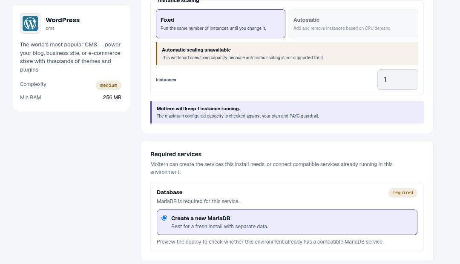Click the Preview the deploy hint text
The image size is (460, 264).
click(270, 242)
